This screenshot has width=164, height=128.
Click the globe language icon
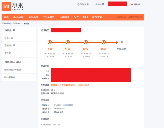coord(78,4)
